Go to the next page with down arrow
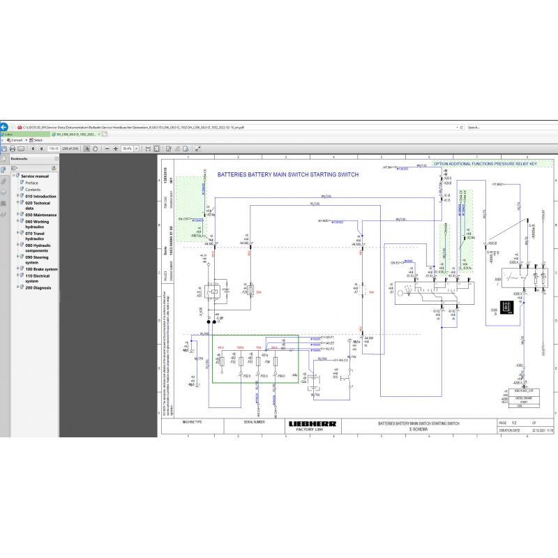This screenshot has height=558, width=558. 42,149
